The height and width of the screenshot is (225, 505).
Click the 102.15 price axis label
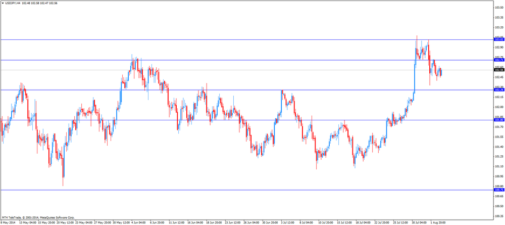click(499, 97)
